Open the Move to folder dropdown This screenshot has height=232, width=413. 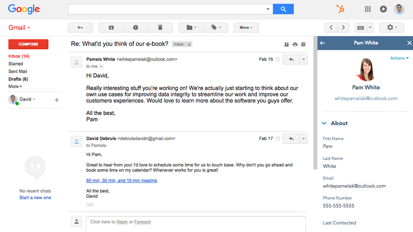pos(191,28)
